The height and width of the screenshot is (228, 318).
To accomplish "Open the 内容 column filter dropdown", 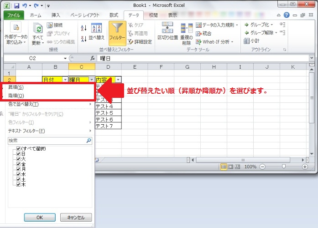I will (x=118, y=80).
